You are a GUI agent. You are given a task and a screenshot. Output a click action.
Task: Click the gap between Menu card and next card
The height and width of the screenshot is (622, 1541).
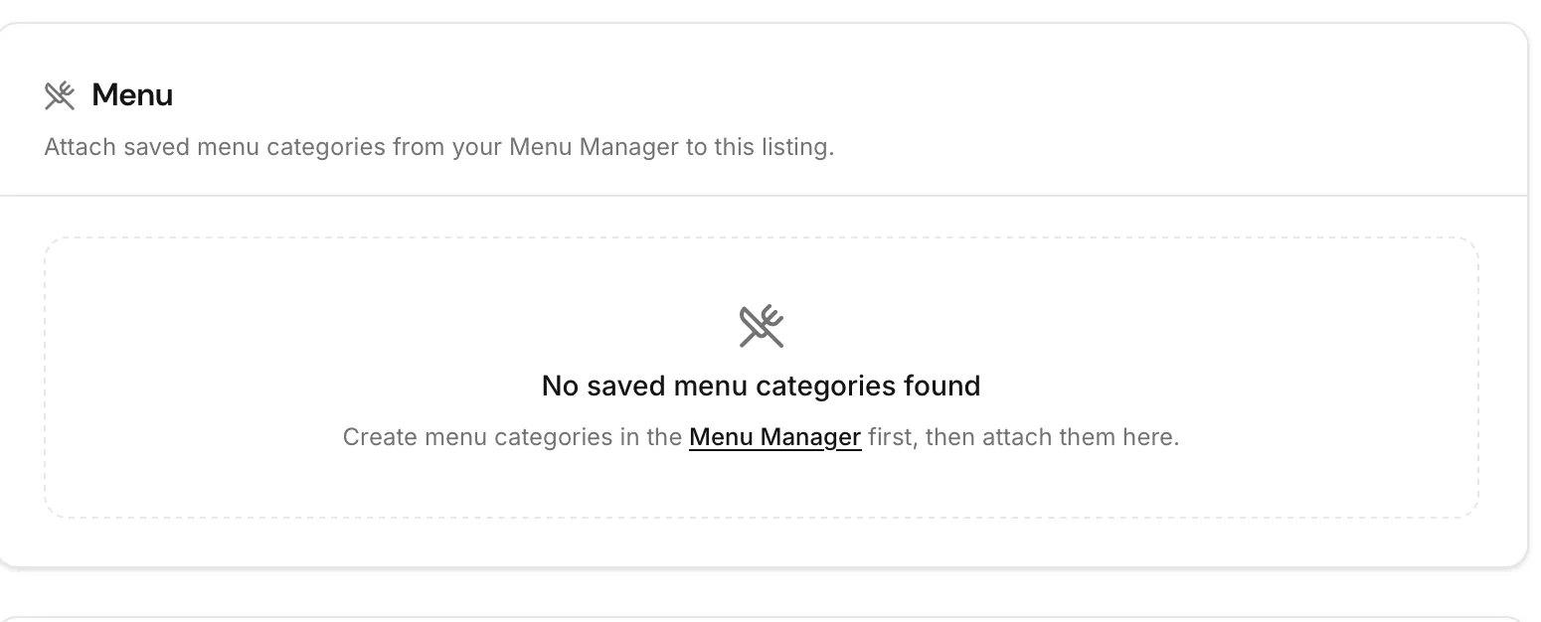point(762,592)
